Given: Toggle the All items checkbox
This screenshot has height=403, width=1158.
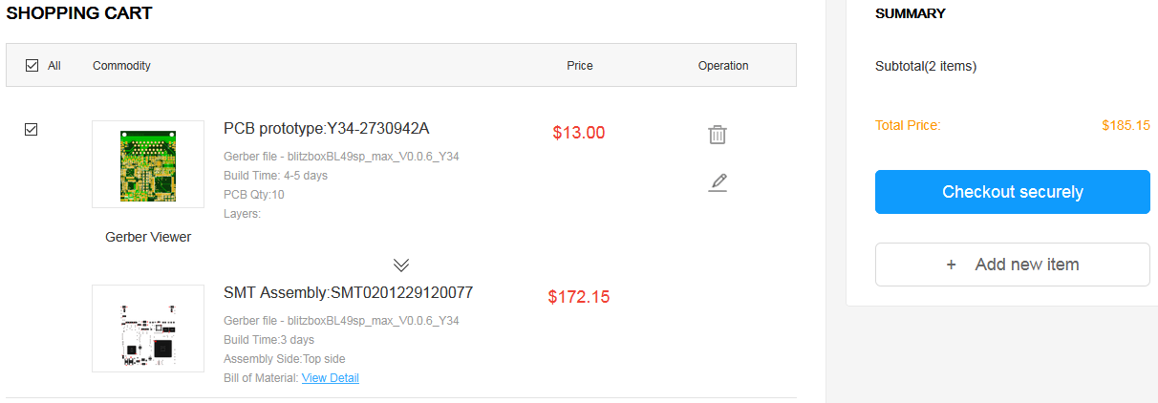Looking at the screenshot, I should coord(32,66).
